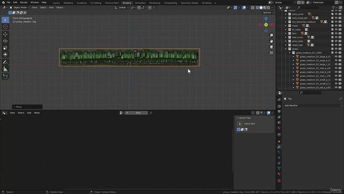
Task: Select the Annotate tool
Action: [x=5, y=63]
